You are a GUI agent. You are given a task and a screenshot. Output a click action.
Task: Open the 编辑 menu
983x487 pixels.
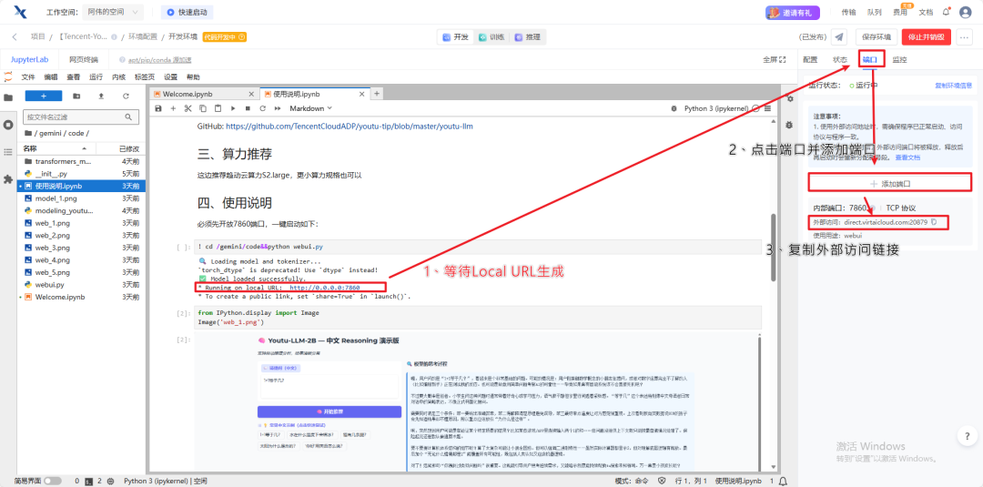[51, 77]
